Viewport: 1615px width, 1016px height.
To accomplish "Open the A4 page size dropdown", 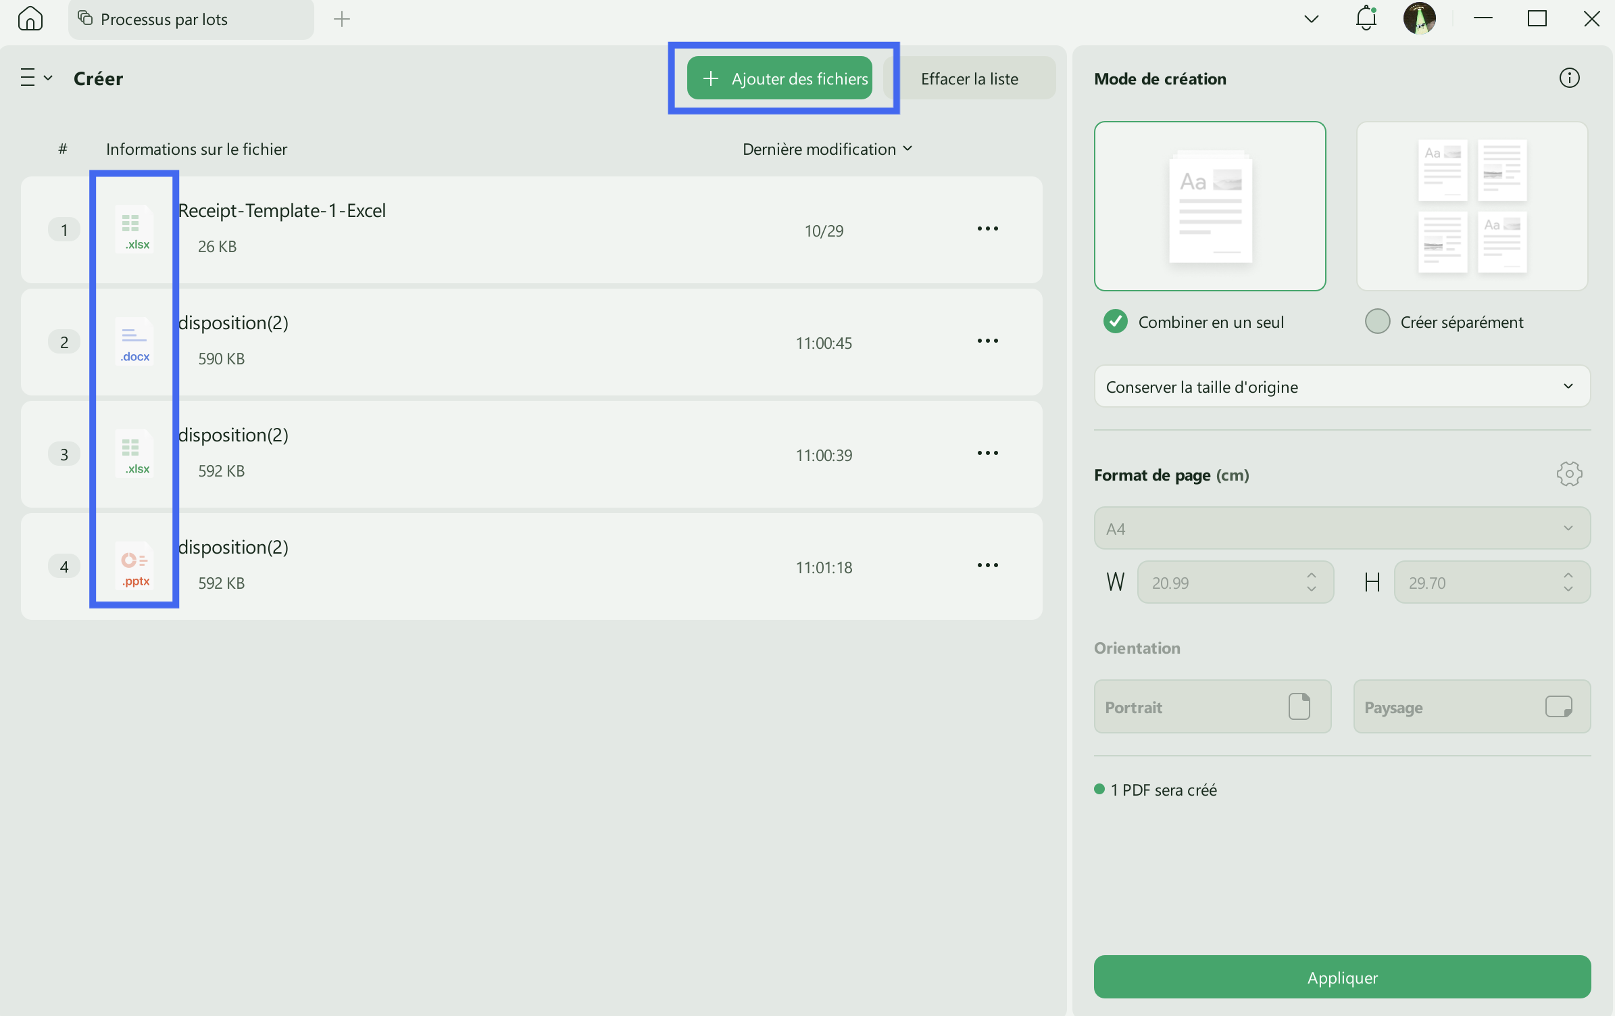I will [x=1341, y=528].
